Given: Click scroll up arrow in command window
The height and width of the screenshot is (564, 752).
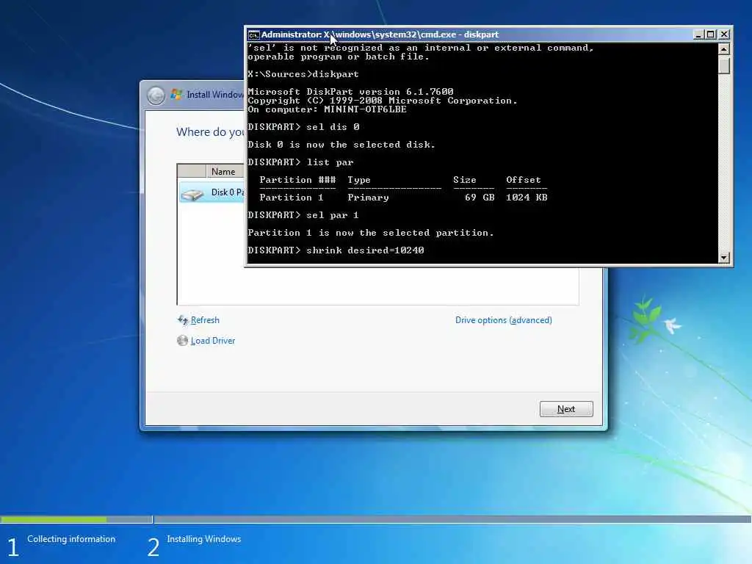Looking at the screenshot, I should pyautogui.click(x=724, y=49).
